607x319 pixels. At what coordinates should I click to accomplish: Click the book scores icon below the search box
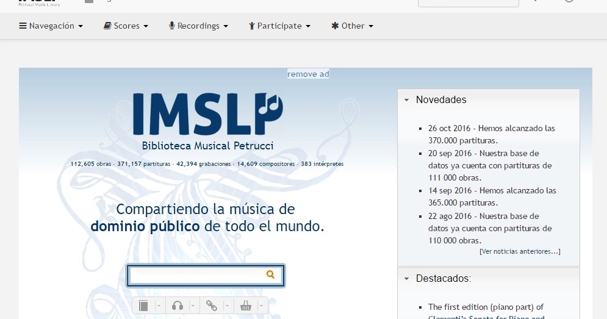tap(143, 306)
